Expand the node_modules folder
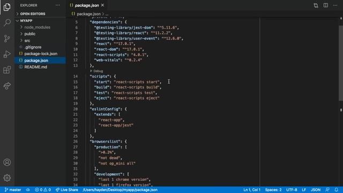 pos(37,27)
